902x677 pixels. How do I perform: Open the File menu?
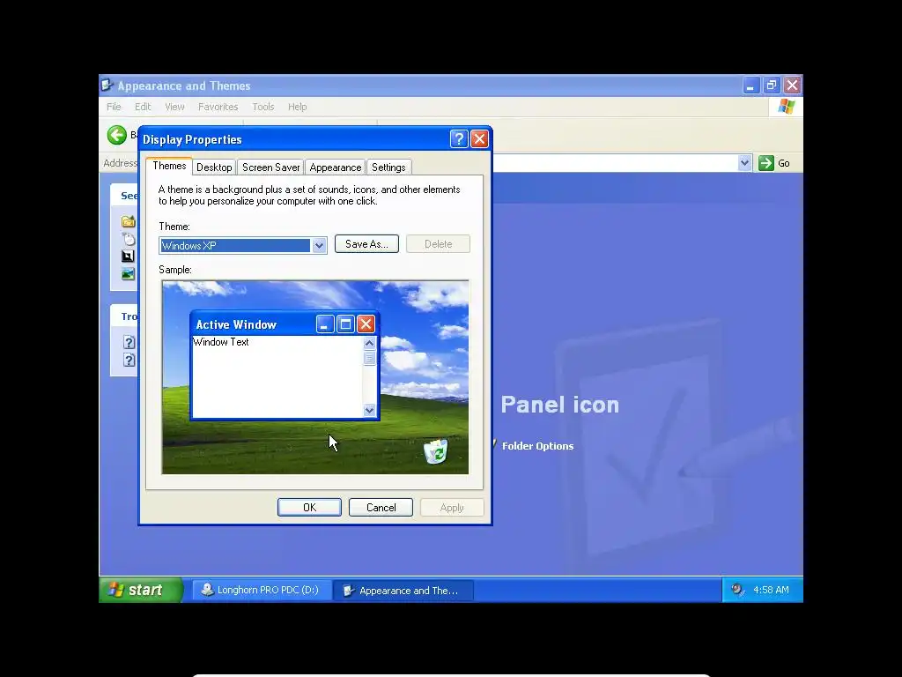click(114, 107)
